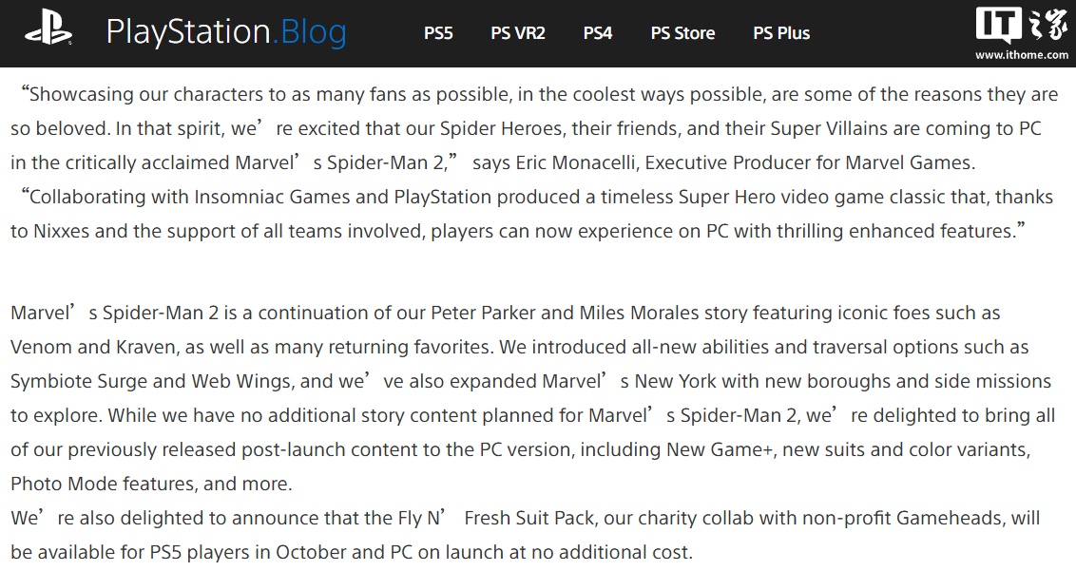Image resolution: width=1076 pixels, height=571 pixels.
Task: Open PS Store from the header
Action: 682,33
